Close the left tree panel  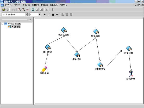point(30,20)
